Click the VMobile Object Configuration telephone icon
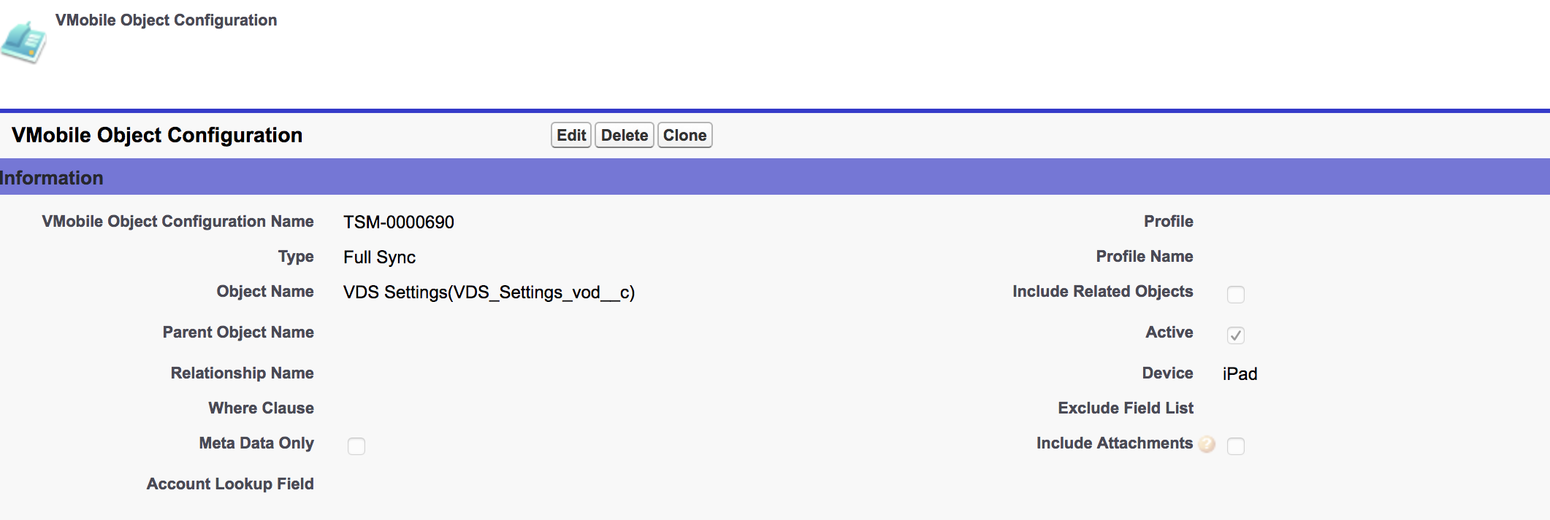The width and height of the screenshot is (1550, 520). tap(24, 42)
